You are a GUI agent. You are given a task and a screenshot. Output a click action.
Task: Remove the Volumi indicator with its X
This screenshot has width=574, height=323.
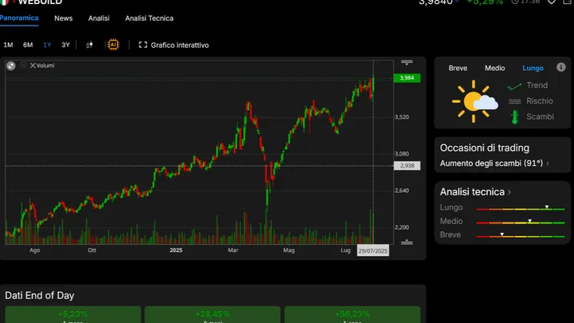pyautogui.click(x=33, y=65)
